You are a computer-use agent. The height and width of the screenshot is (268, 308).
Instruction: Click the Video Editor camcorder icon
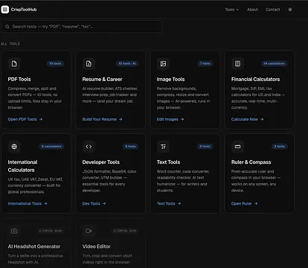point(89,231)
